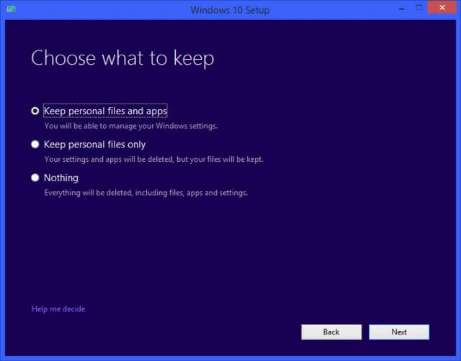Click the disabled maximize button
Image resolution: width=461 pixels, height=361 pixels.
coord(419,8)
